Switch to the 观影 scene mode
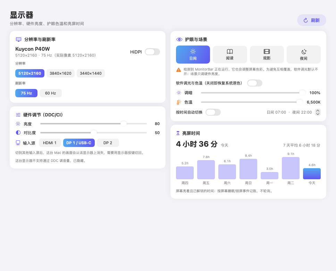This screenshot has height=271, width=336. click(x=267, y=55)
